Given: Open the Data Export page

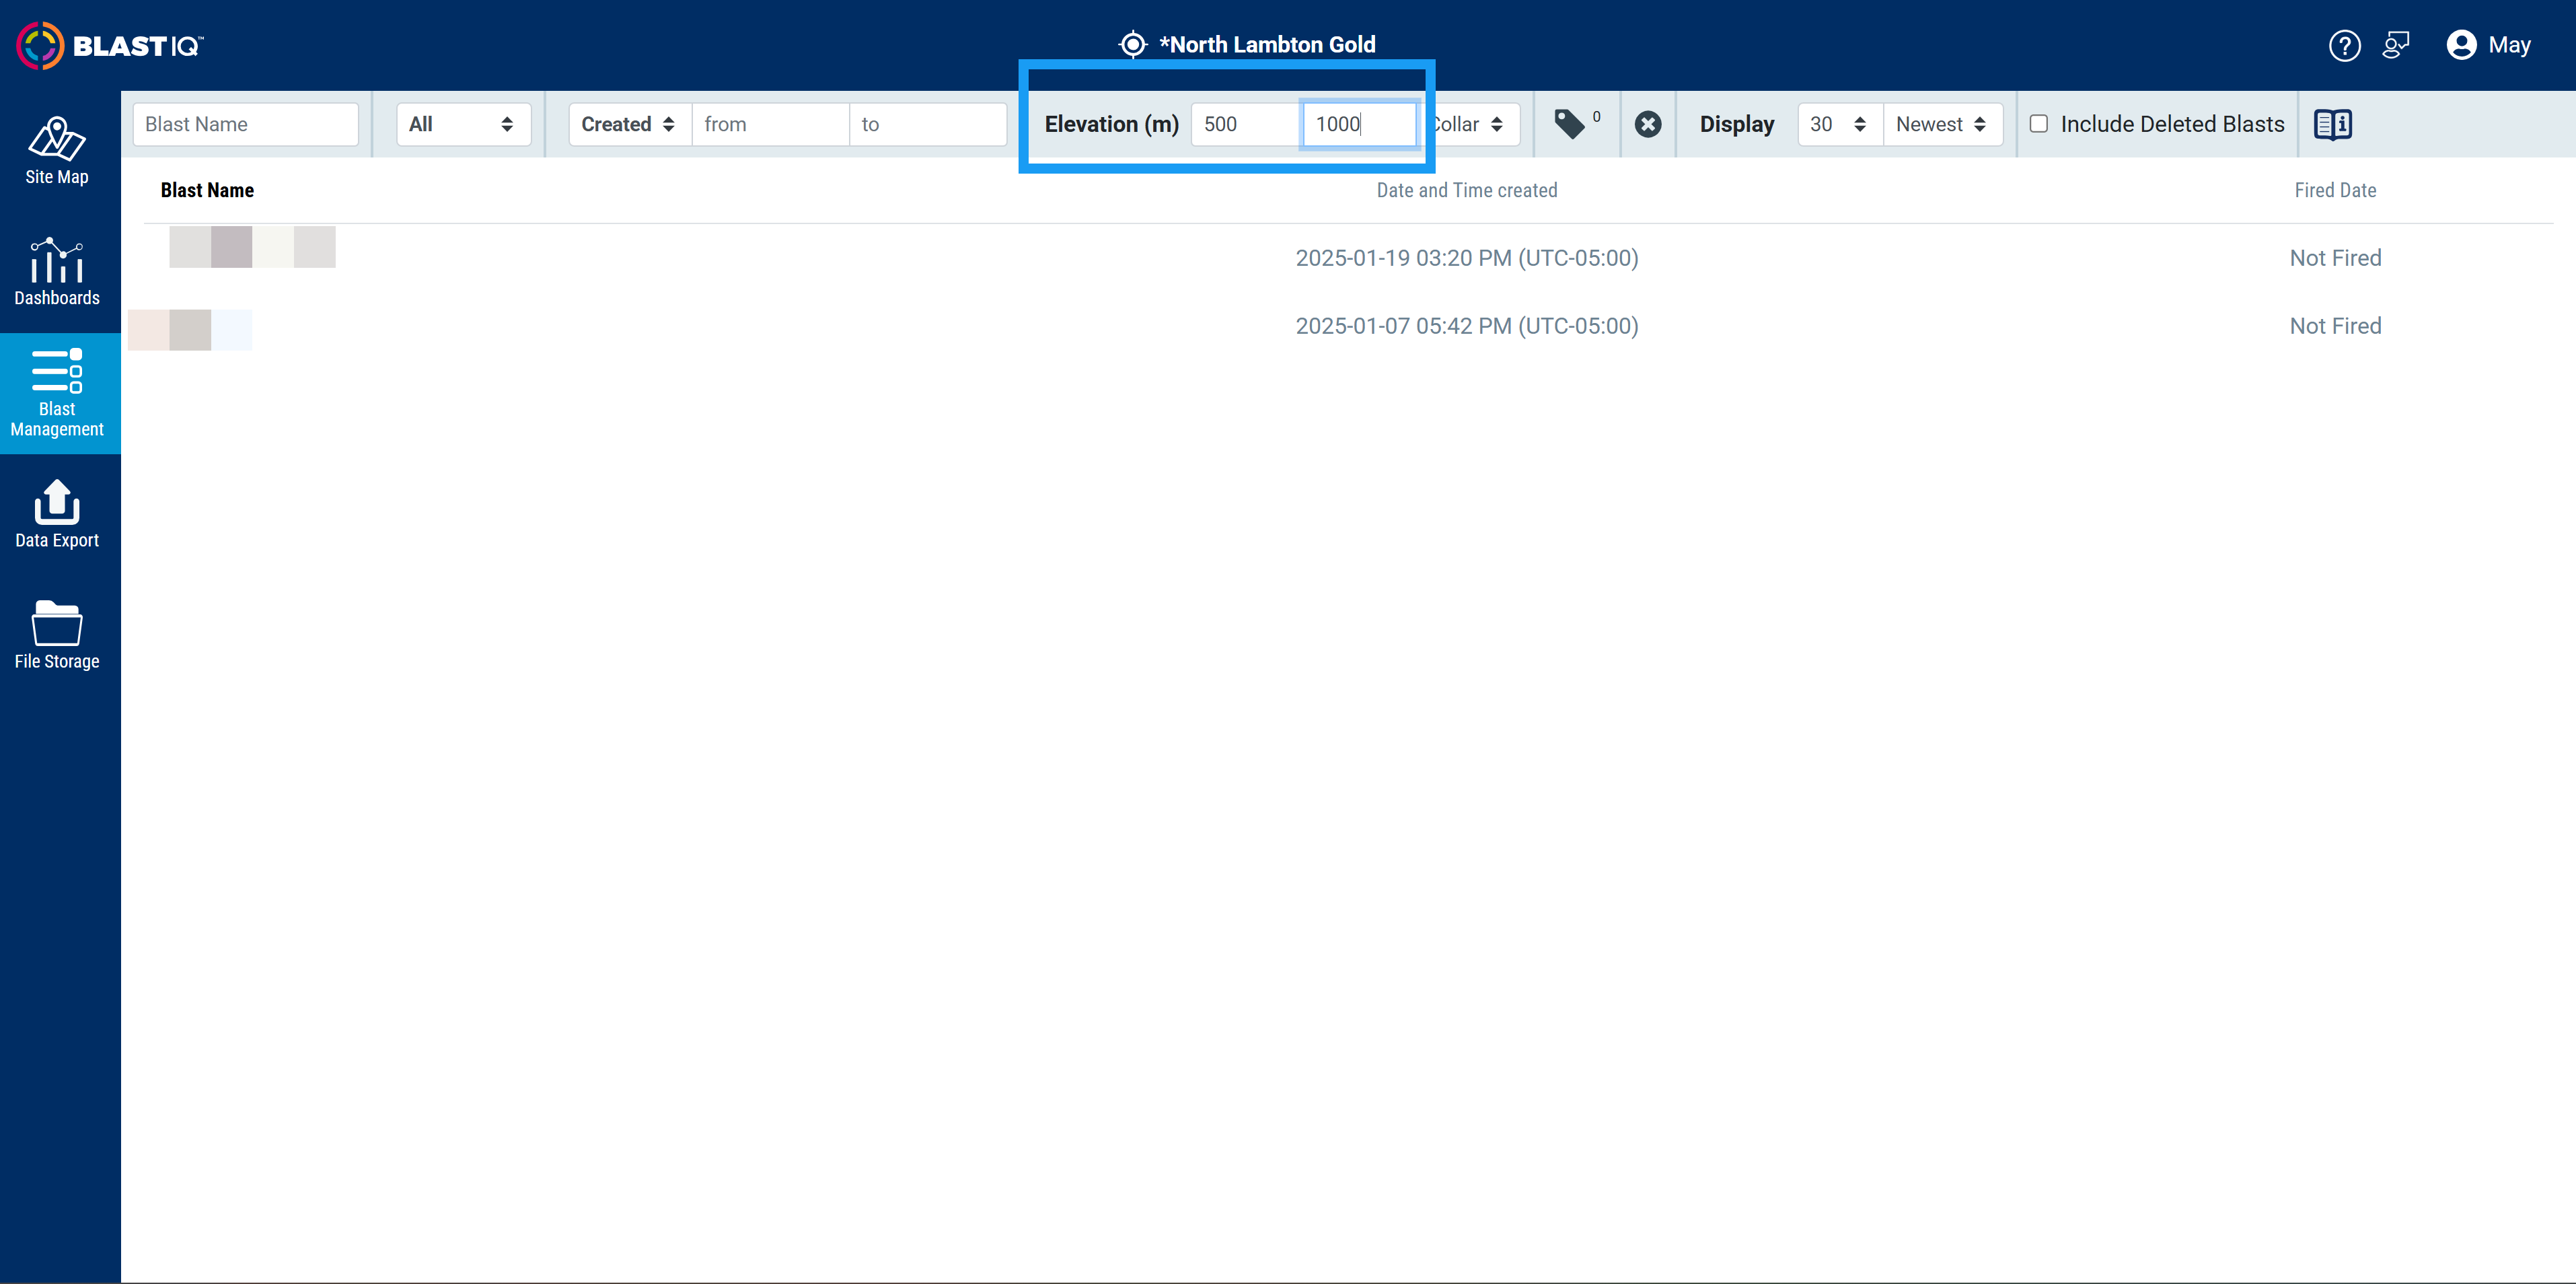Looking at the screenshot, I should click(x=57, y=515).
